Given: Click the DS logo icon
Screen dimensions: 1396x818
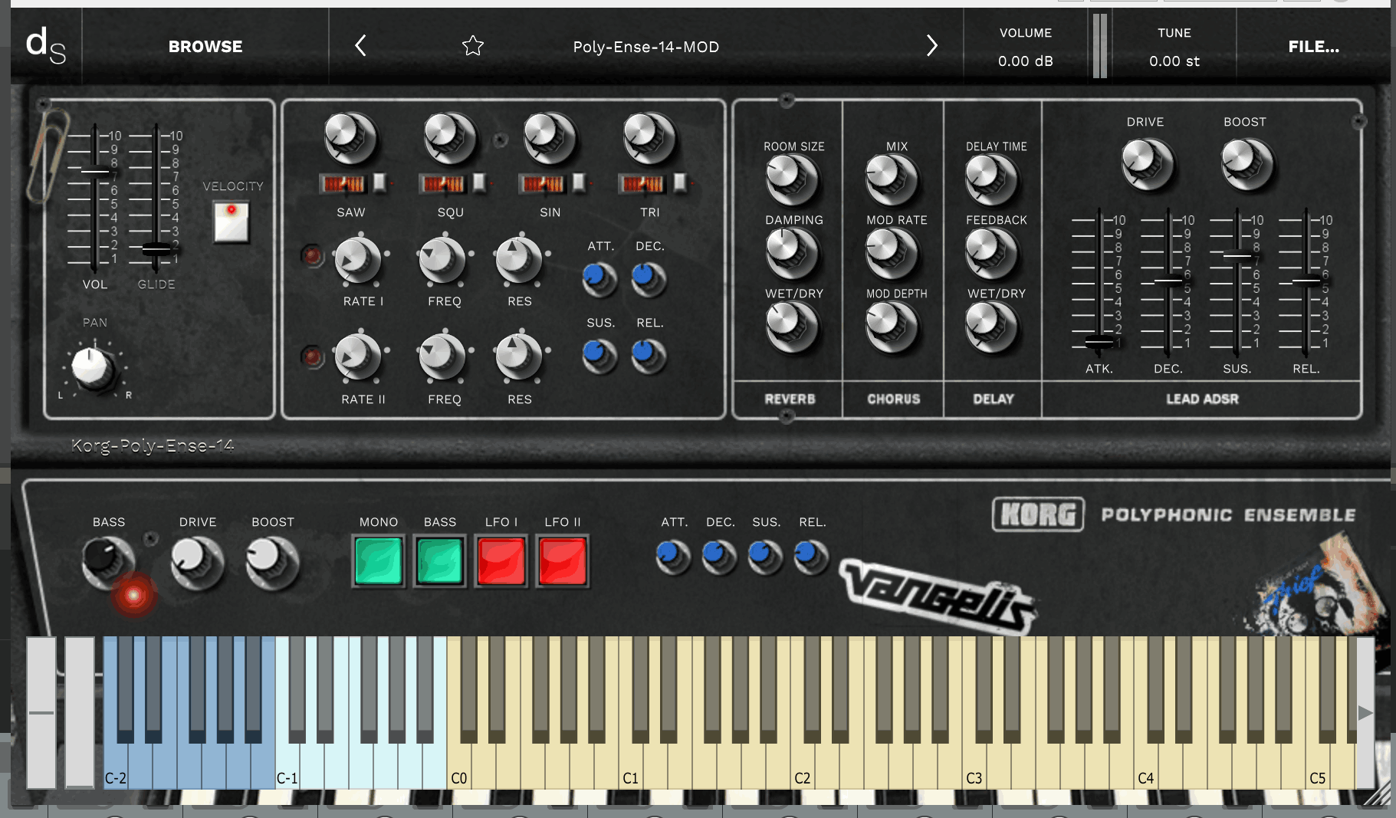Looking at the screenshot, I should [x=45, y=46].
